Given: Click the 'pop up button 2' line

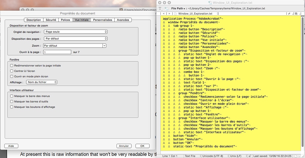Looking at the screenshot, I should [197, 64].
